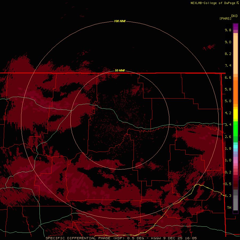Click the 9.8 value on the color scale
This screenshot has width=240, height=240.
[228, 30]
